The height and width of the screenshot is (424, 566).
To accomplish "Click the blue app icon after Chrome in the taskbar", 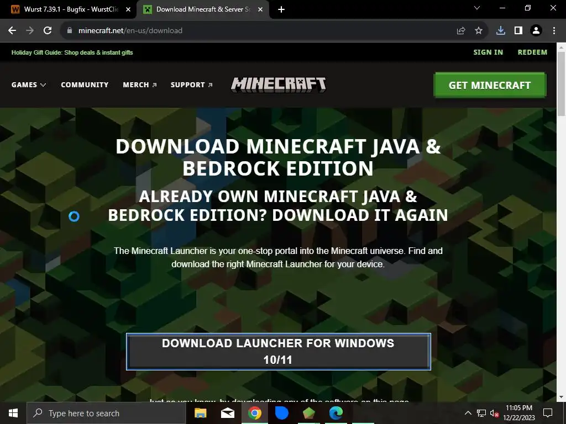I will pos(281,413).
